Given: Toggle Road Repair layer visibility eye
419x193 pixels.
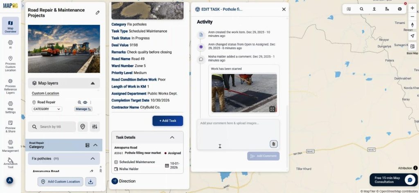Looking at the screenshot, I should (x=85, y=102).
